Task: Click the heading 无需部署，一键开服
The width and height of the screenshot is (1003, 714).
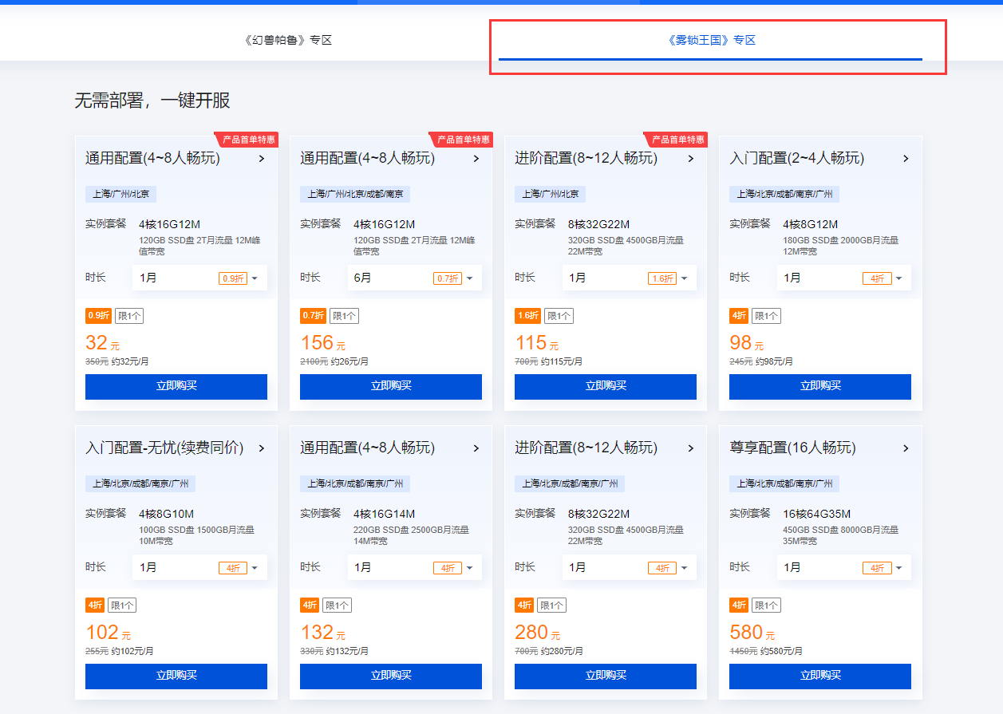Action: point(152,101)
